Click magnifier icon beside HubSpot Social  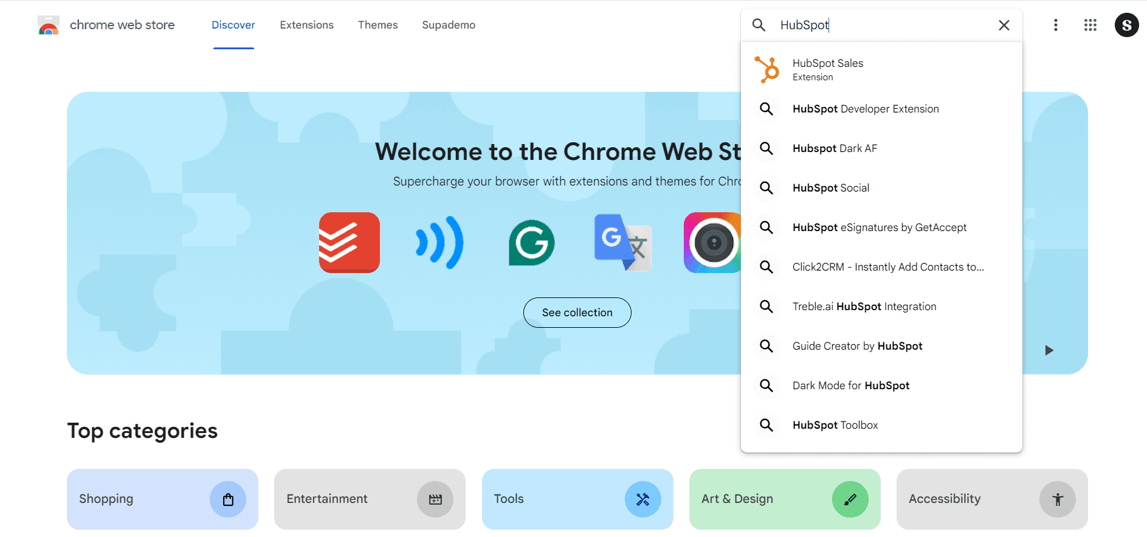click(x=766, y=188)
